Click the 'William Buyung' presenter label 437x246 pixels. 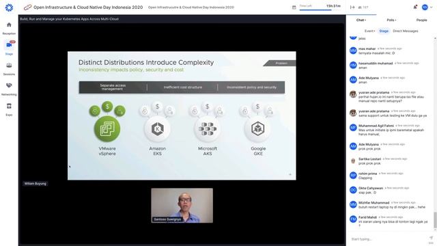[x=35, y=184]
